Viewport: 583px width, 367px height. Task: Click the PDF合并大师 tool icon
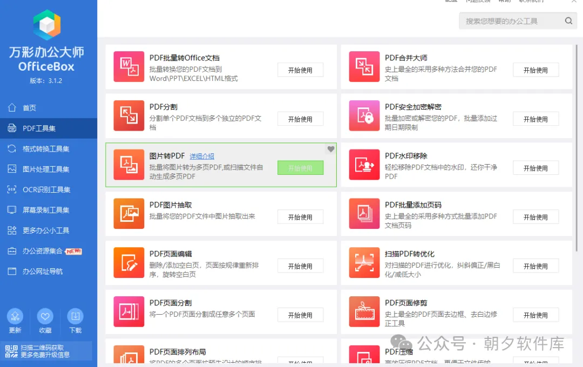click(x=364, y=66)
